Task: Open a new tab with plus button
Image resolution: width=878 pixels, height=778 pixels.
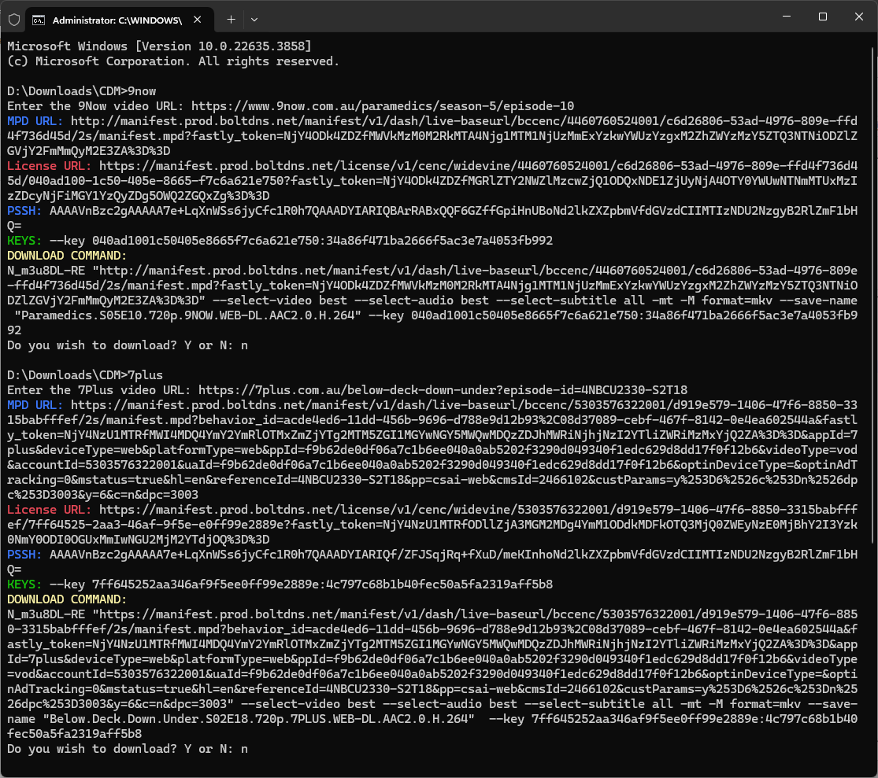Action: (x=231, y=20)
